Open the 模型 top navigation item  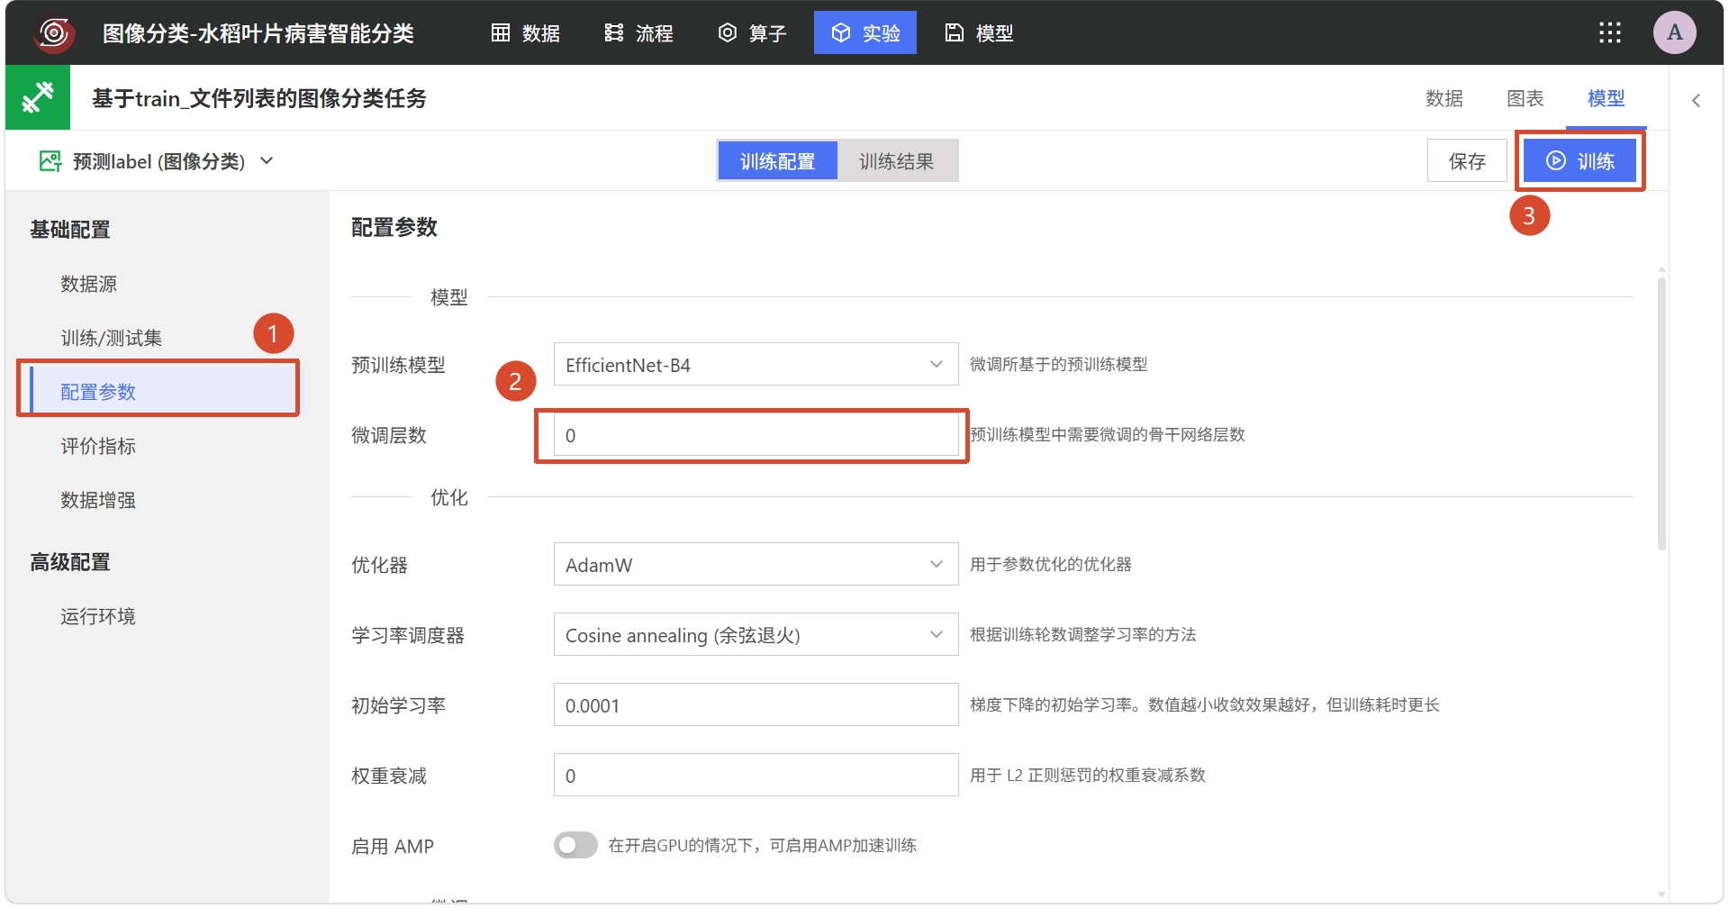click(979, 33)
